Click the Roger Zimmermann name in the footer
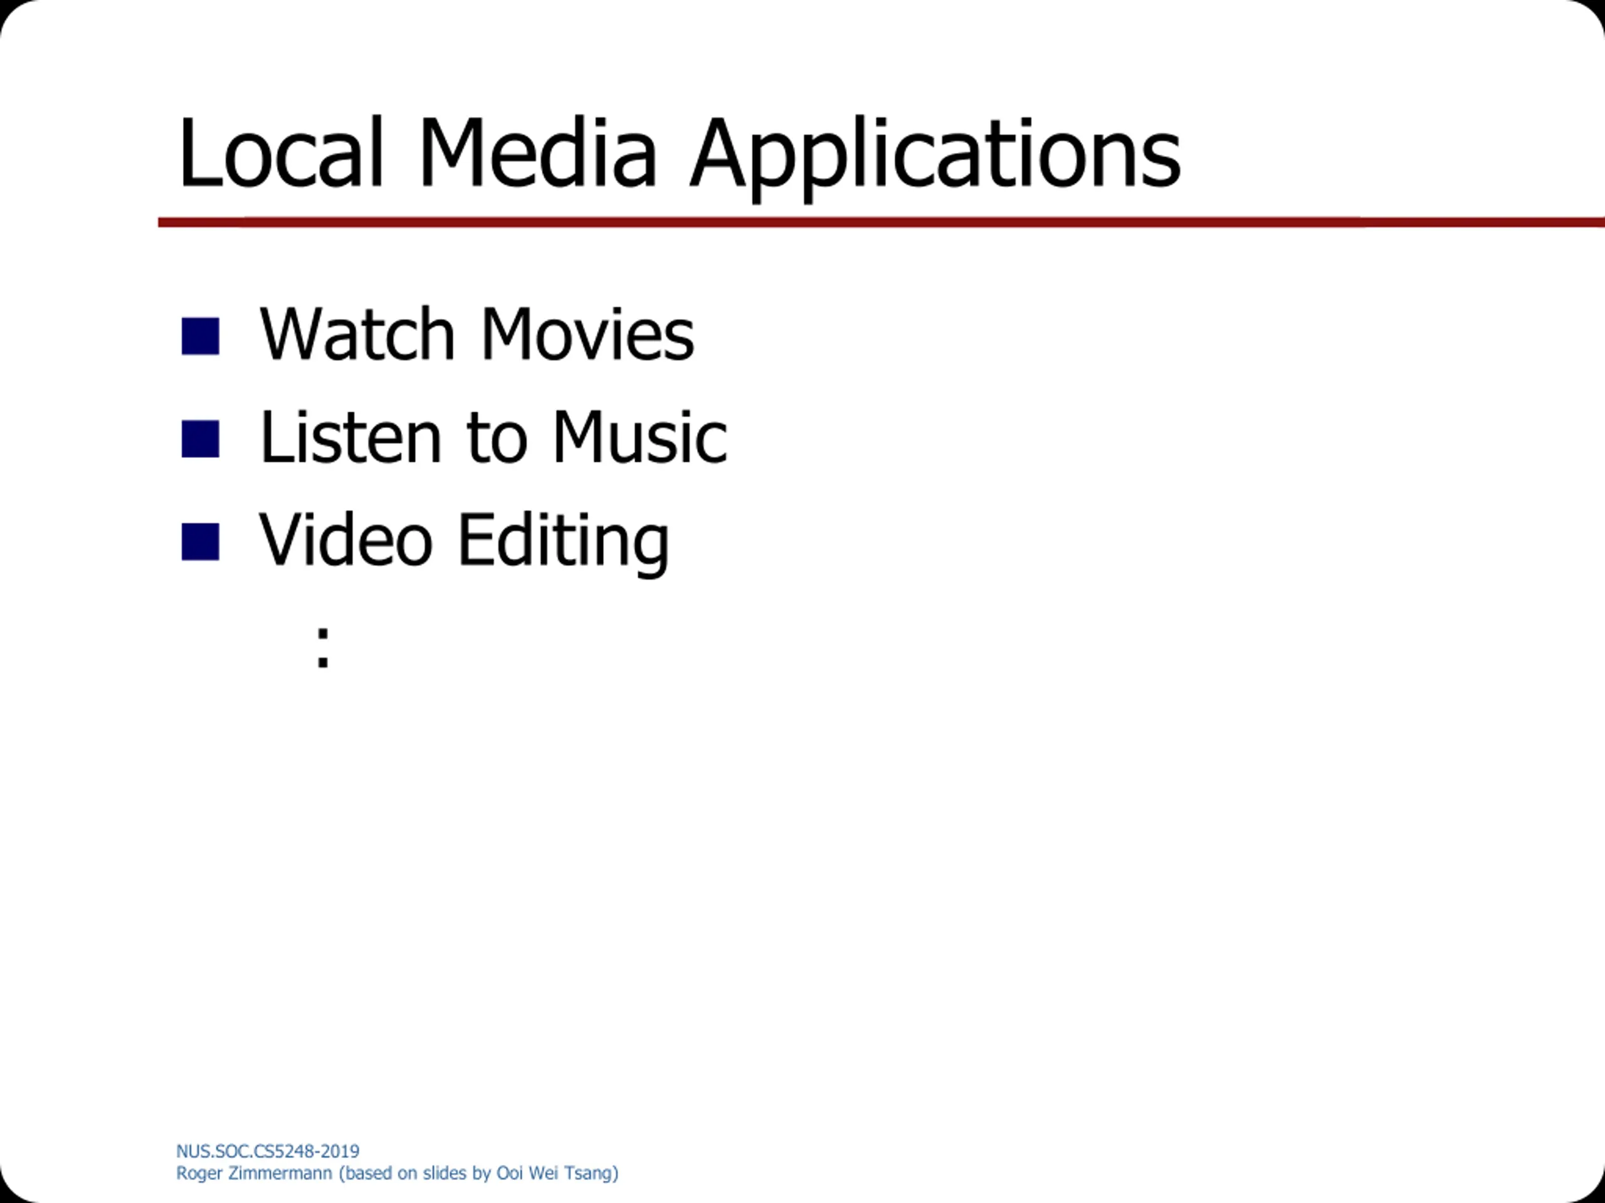 [254, 1174]
